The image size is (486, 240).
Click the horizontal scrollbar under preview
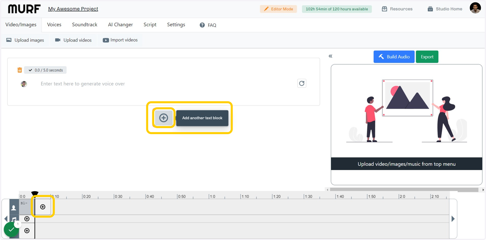[x=404, y=189]
